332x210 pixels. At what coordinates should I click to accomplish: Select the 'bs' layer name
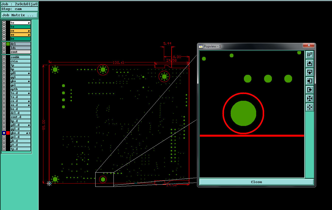pos(20,39)
